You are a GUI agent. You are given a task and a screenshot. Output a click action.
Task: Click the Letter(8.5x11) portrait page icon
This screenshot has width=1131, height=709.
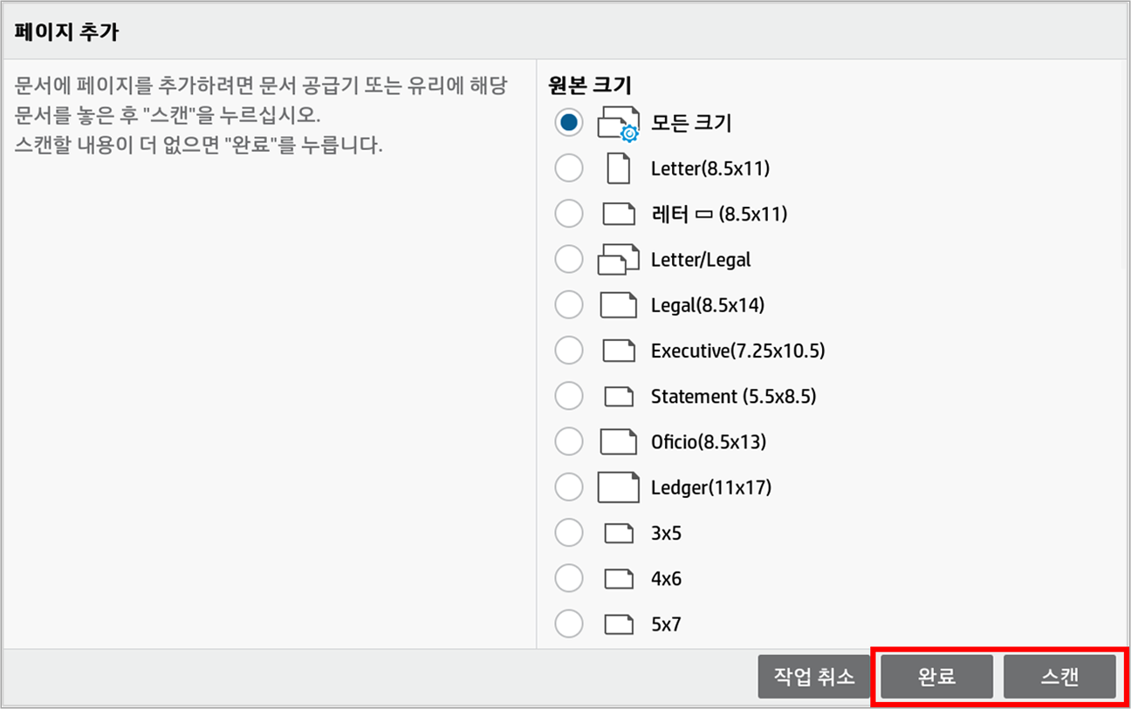[x=618, y=168]
